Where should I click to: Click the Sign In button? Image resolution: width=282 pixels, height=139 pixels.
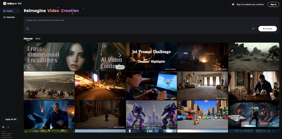point(273,5)
